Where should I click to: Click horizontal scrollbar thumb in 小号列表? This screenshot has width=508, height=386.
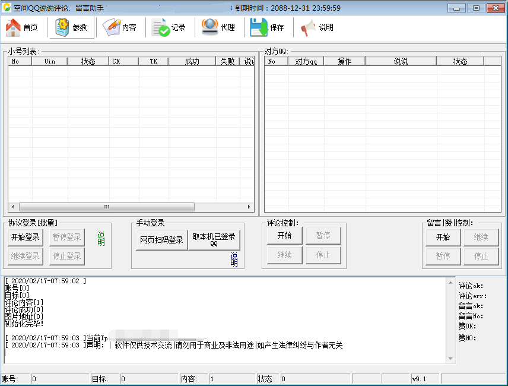click(107, 207)
